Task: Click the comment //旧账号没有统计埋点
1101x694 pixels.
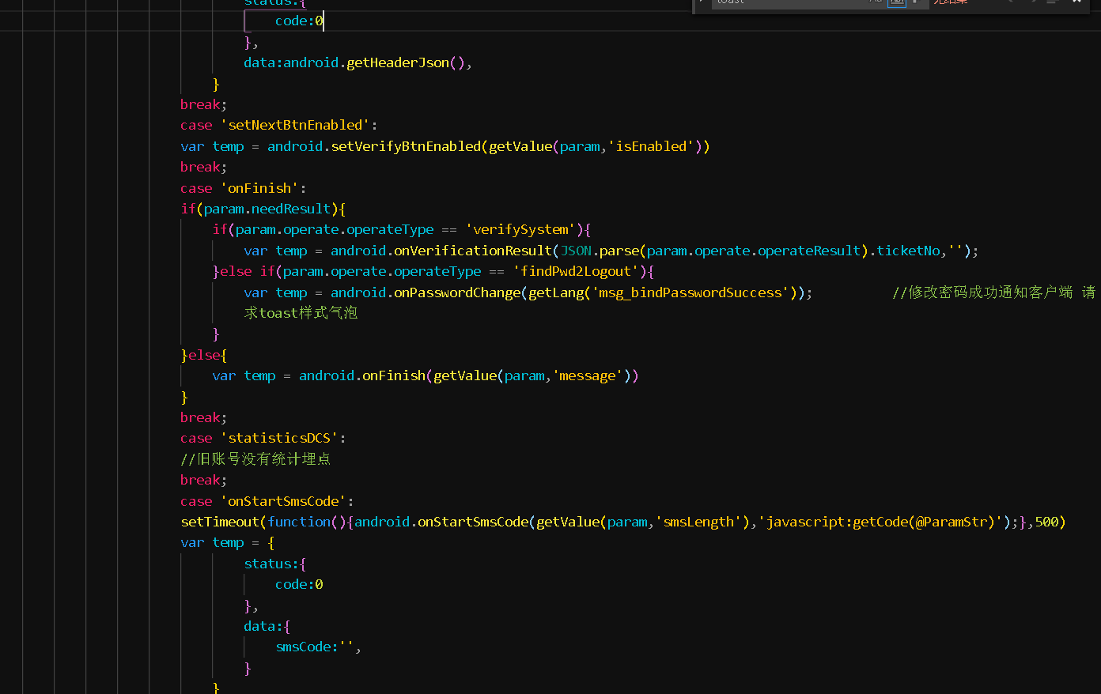Action: (x=255, y=459)
